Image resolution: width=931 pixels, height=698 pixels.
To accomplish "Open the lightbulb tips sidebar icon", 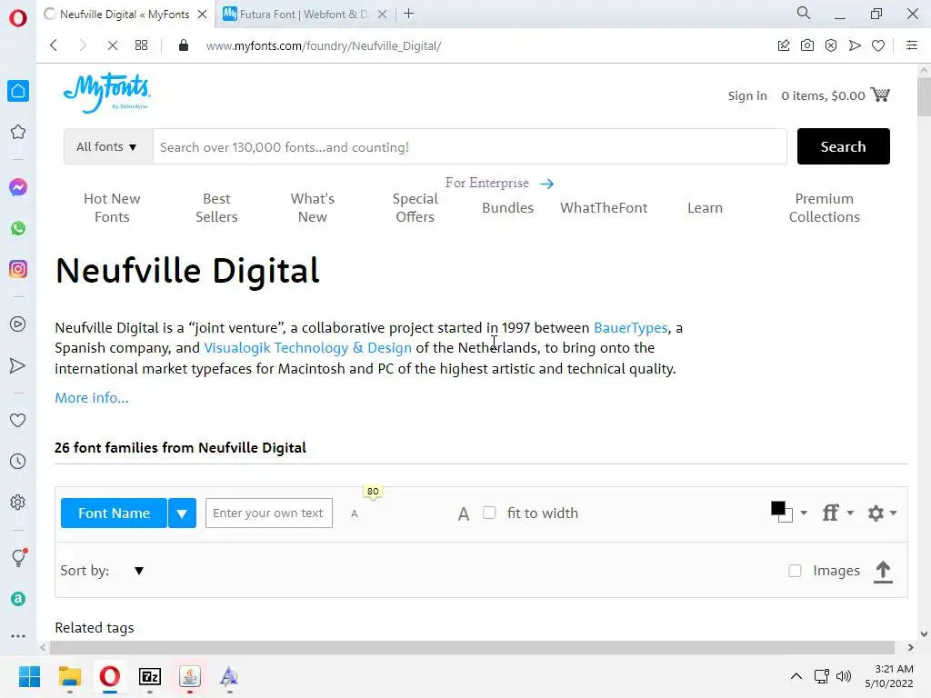I will click(x=18, y=557).
